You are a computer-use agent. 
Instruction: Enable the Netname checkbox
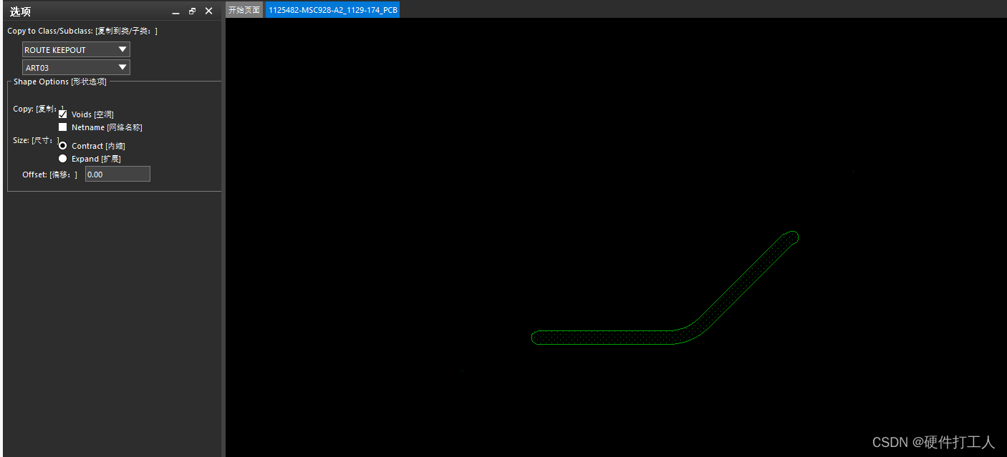(x=63, y=127)
